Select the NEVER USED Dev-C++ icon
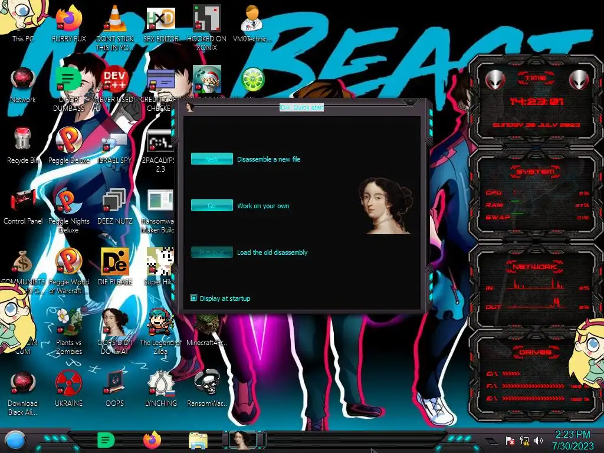 115,83
